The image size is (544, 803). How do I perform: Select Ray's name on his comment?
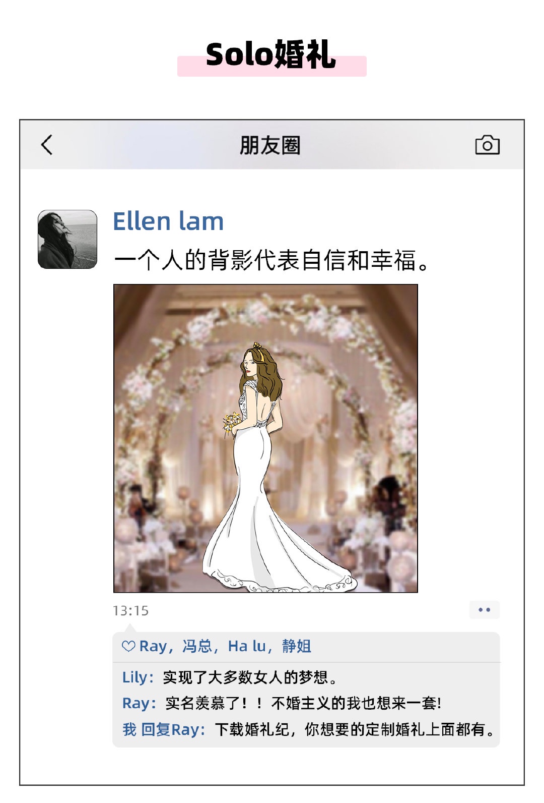pyautogui.click(x=136, y=703)
